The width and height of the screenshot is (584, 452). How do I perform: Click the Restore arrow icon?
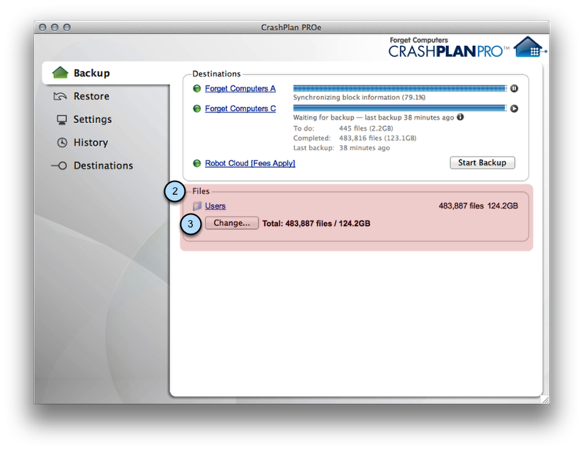(x=60, y=96)
